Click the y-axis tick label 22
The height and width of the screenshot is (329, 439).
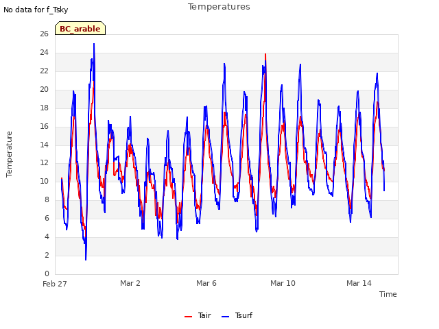pos(44,71)
